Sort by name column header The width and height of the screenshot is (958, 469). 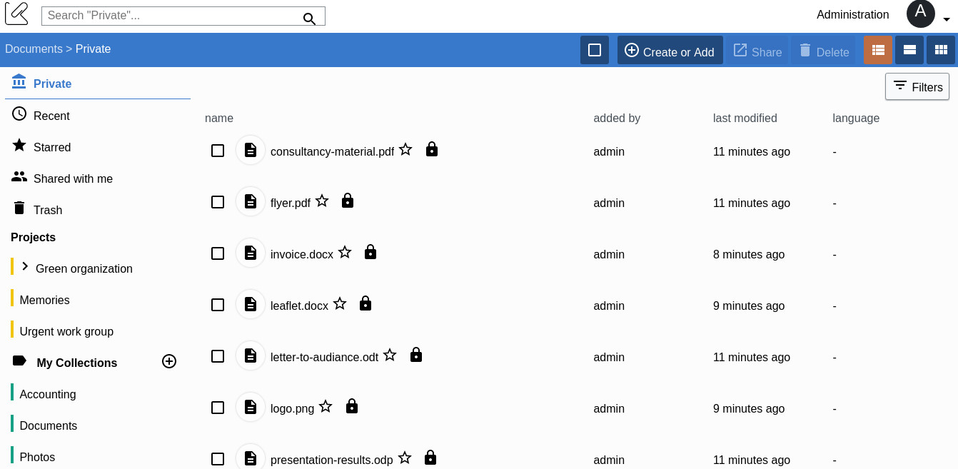(x=219, y=118)
